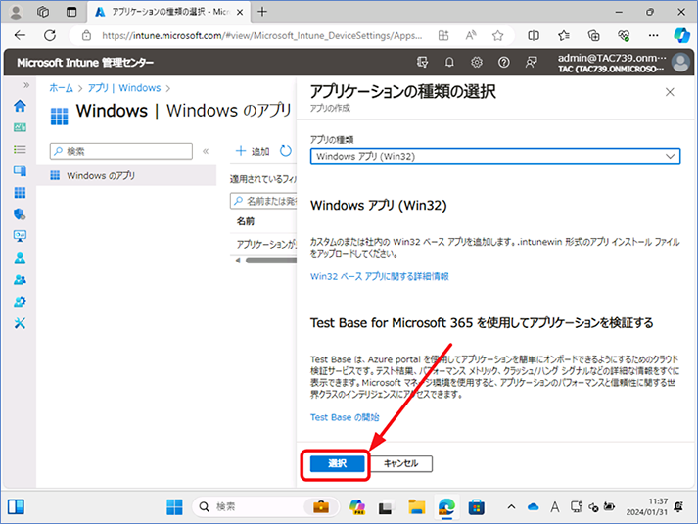Viewport: 698px width, 524px height.
Task: Click the 名前 column header
Action: click(x=246, y=221)
